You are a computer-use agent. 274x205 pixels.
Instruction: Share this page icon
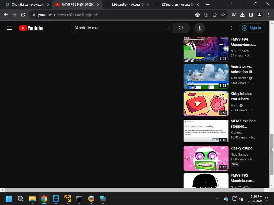click(215, 15)
